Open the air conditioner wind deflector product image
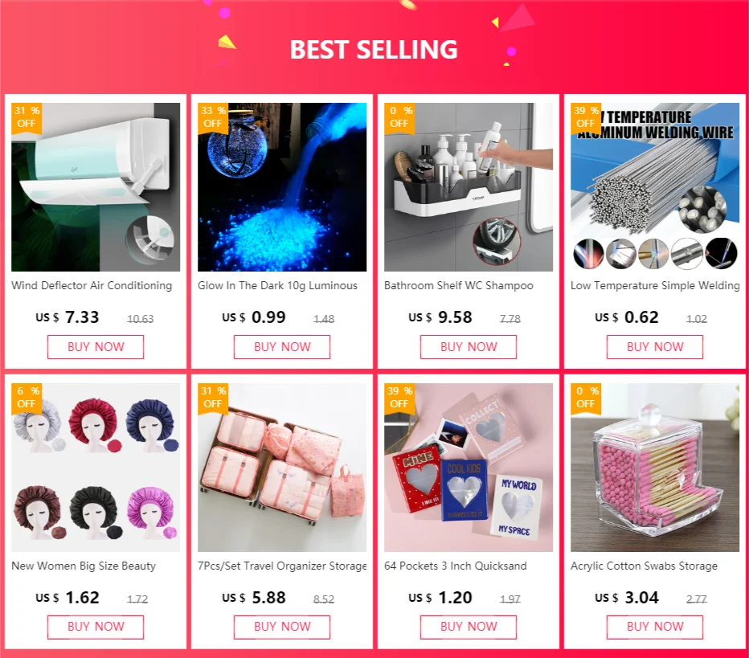The height and width of the screenshot is (658, 749). pos(96,187)
